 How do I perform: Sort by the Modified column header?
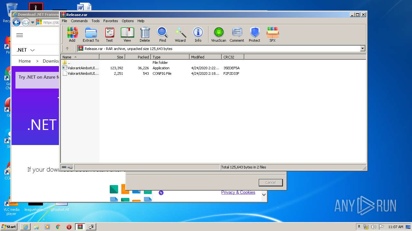click(205, 57)
